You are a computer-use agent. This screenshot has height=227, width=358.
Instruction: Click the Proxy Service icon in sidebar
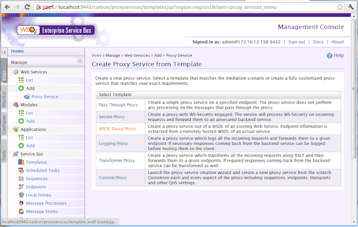(x=27, y=96)
